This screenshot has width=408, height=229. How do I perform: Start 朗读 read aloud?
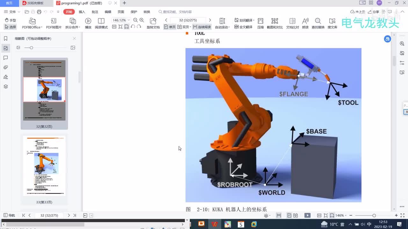tap(305, 24)
